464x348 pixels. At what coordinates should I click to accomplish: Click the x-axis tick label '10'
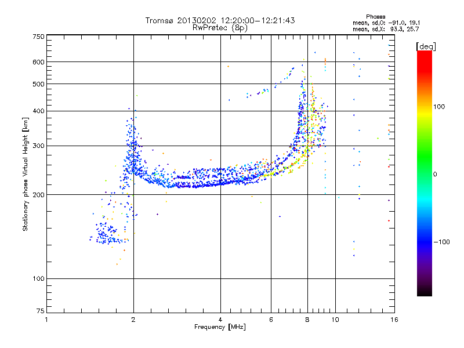coord(335,320)
